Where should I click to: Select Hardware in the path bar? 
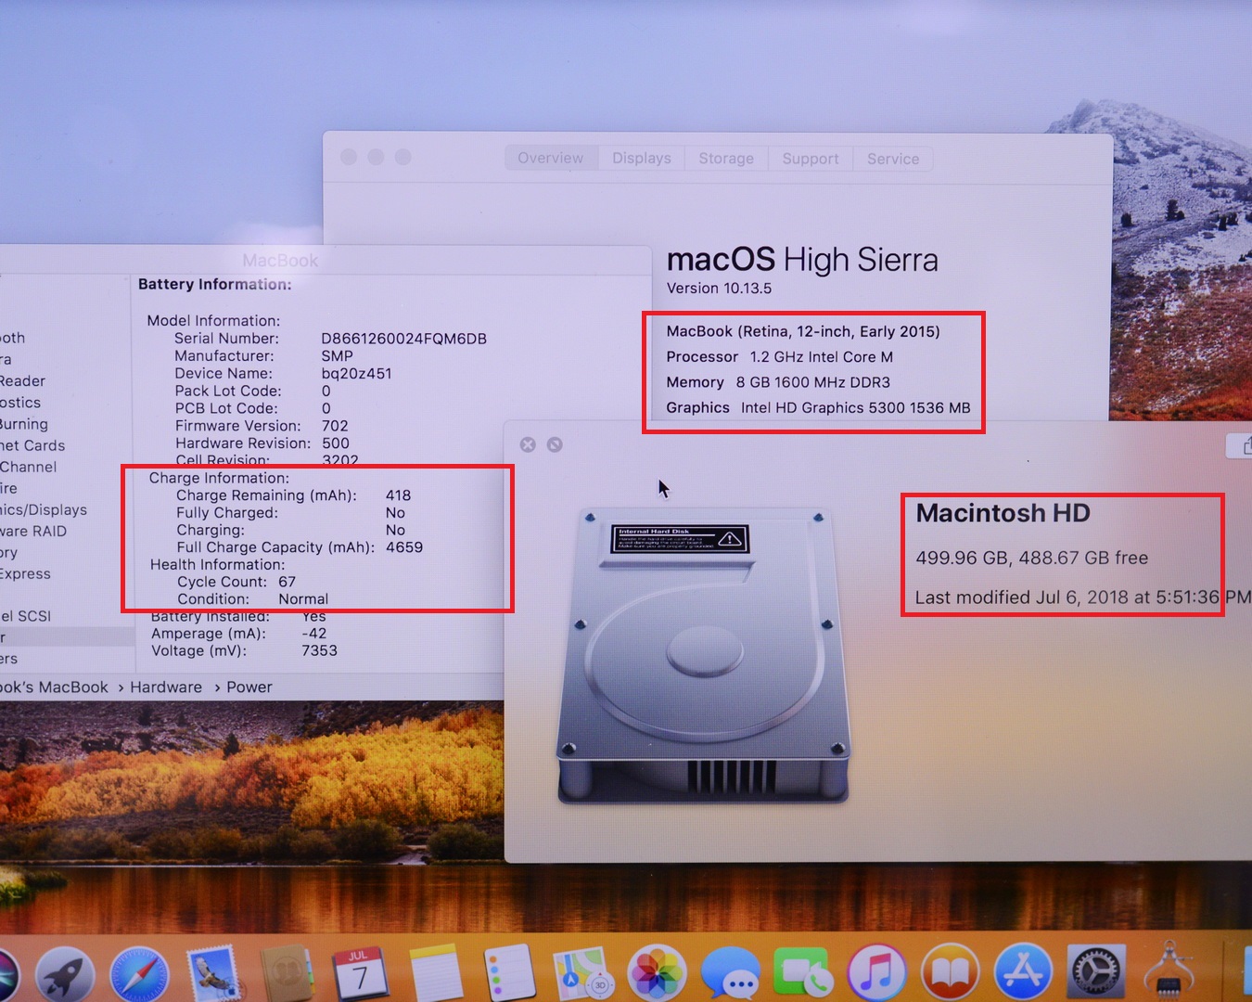point(166,687)
